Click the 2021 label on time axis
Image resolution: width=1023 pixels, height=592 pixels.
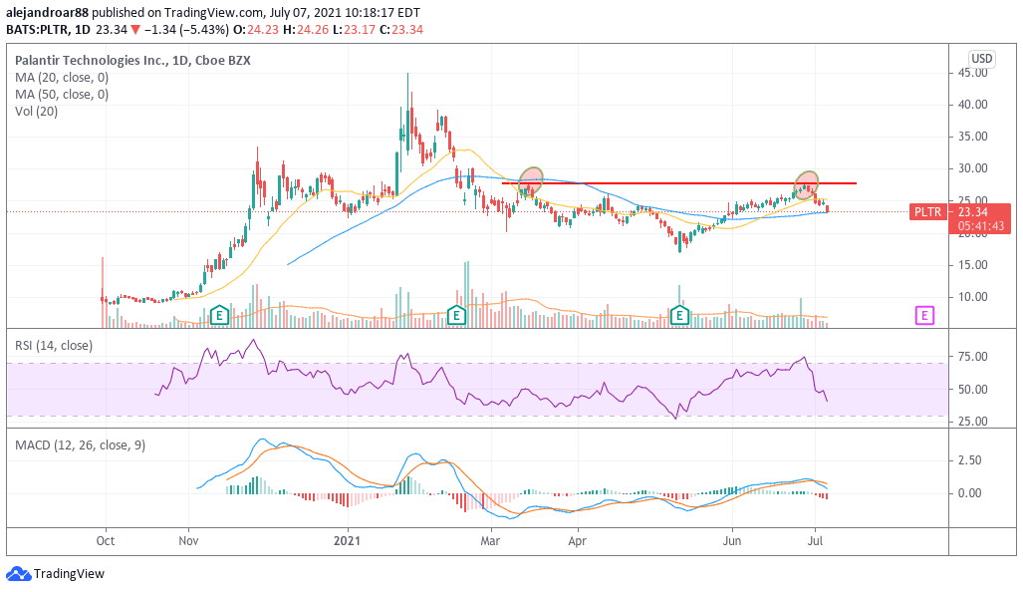click(x=347, y=540)
